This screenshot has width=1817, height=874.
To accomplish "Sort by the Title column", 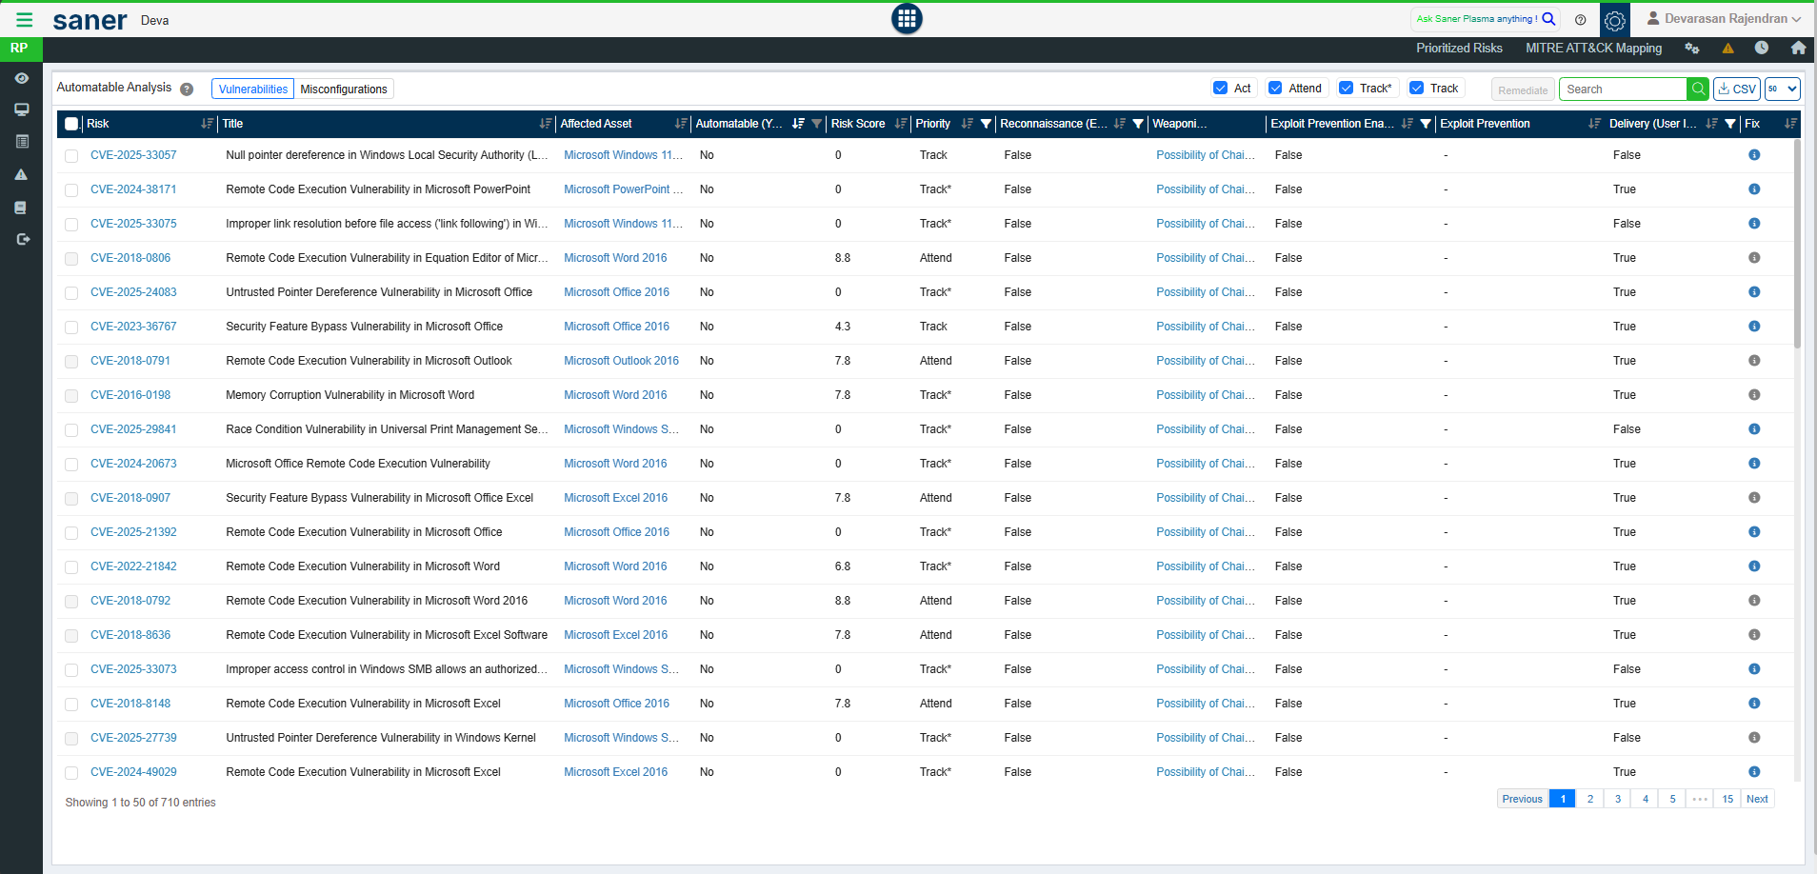I will (x=545, y=124).
